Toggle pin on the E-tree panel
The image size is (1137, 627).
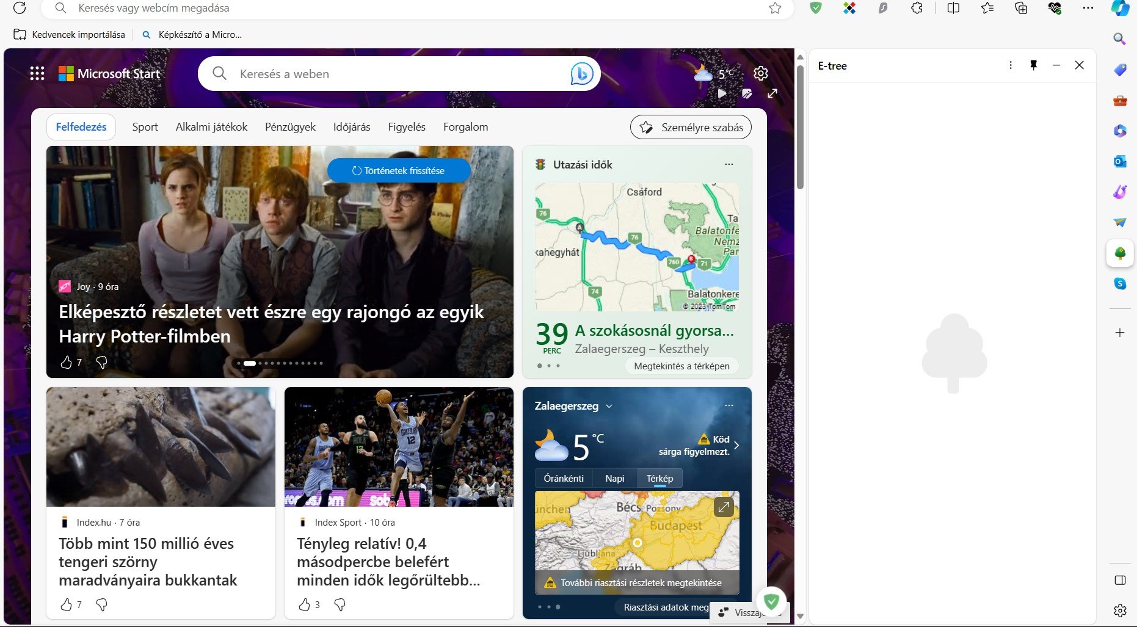pos(1033,65)
